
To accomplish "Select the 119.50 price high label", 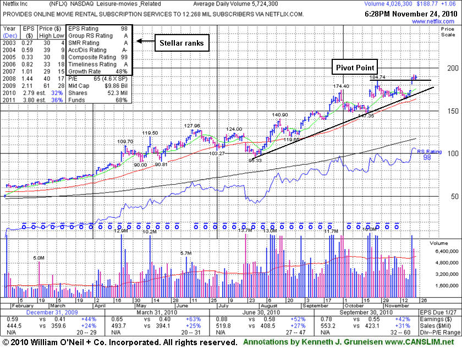I will (x=150, y=133).
